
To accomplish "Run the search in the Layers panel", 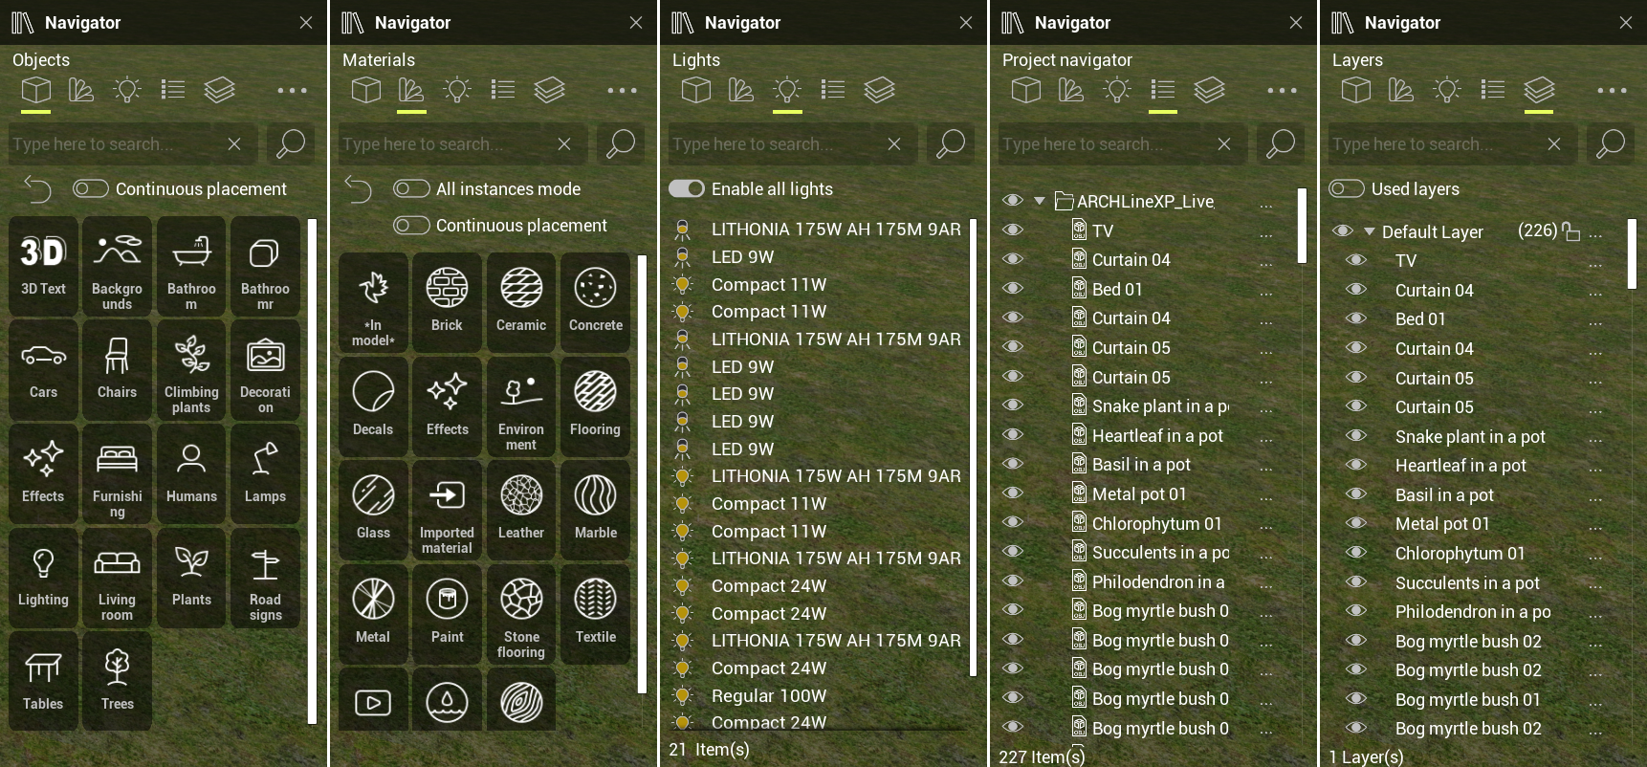I will [x=1611, y=143].
